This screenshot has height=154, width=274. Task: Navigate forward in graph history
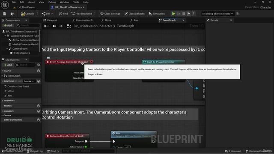tap(61, 26)
